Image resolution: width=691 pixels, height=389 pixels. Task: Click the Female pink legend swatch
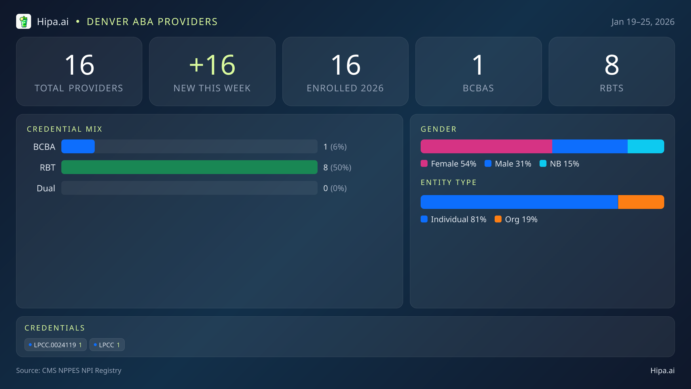point(424,164)
